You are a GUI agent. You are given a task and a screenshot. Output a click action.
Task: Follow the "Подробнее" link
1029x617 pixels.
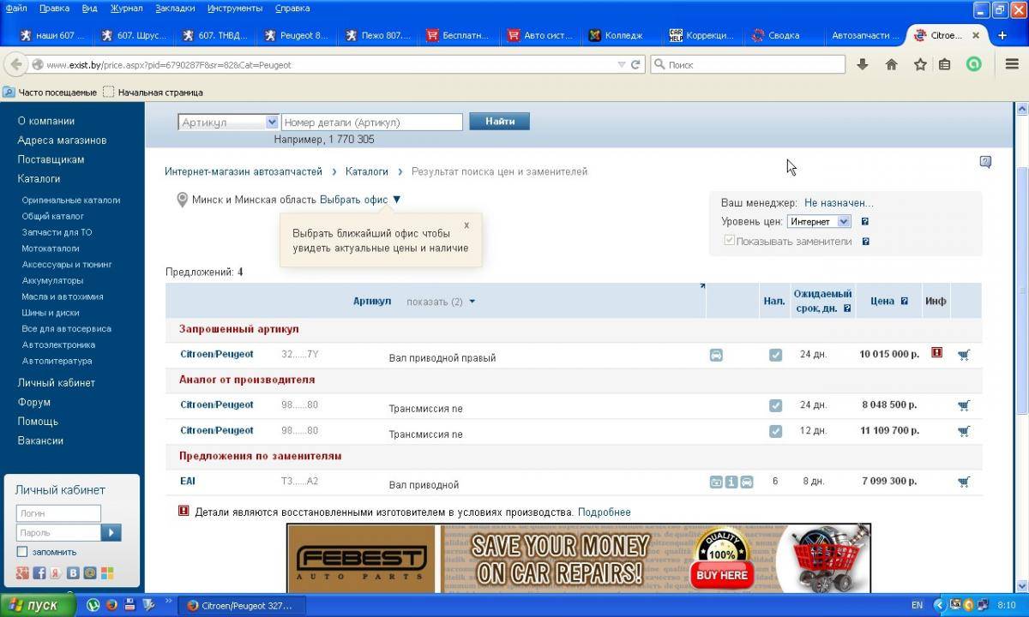(604, 512)
